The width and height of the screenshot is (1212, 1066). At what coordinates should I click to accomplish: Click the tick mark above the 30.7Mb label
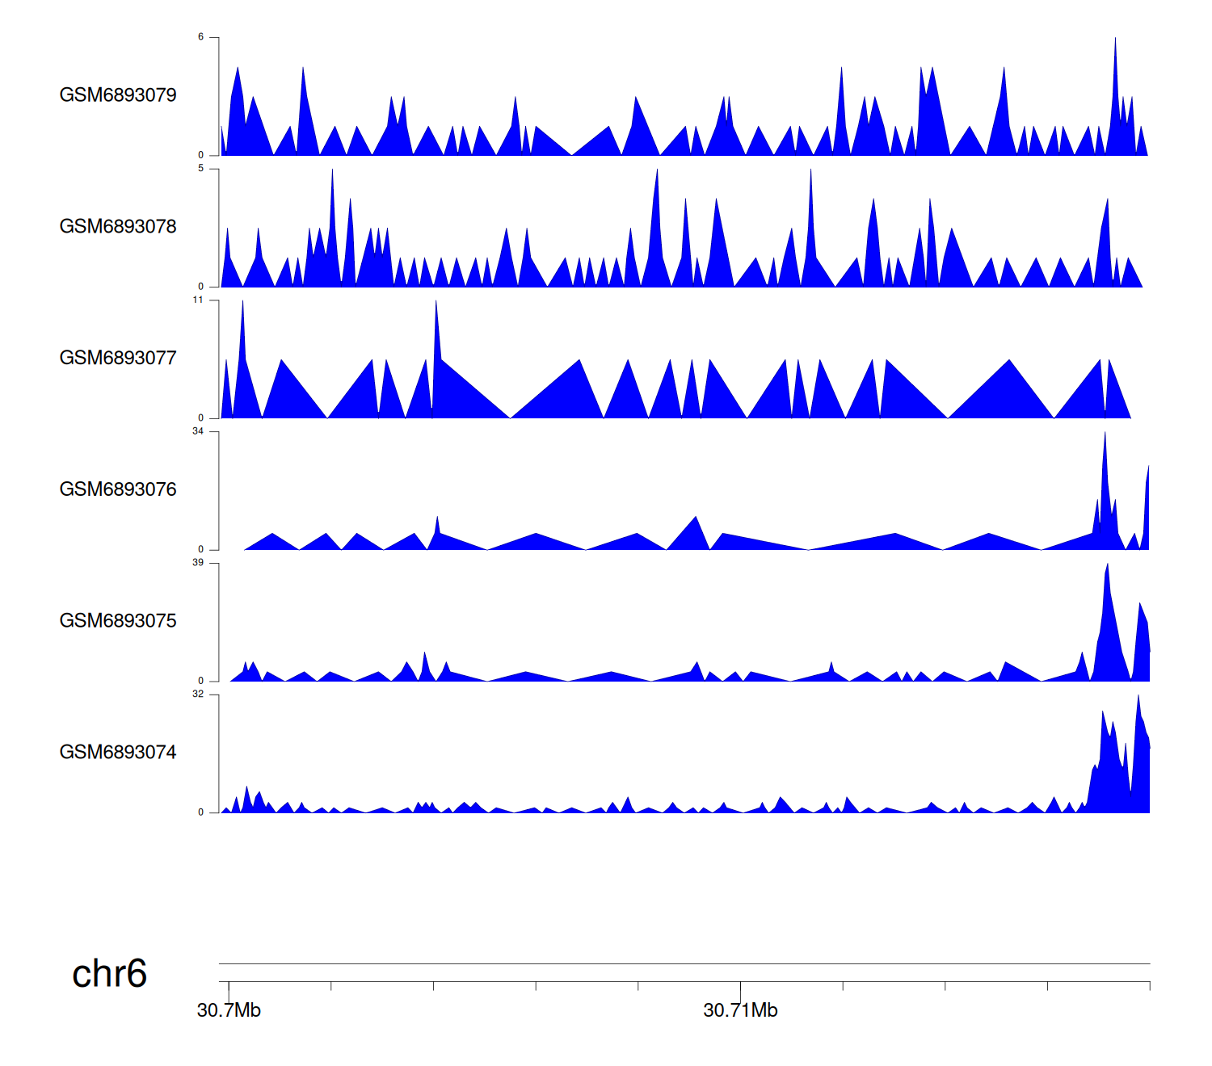229,988
